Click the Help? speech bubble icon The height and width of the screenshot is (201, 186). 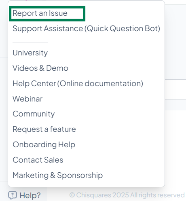pos(13,195)
